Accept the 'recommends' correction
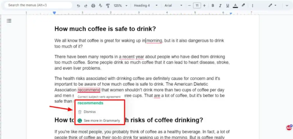This screenshot has width=293, height=139. (91, 103)
